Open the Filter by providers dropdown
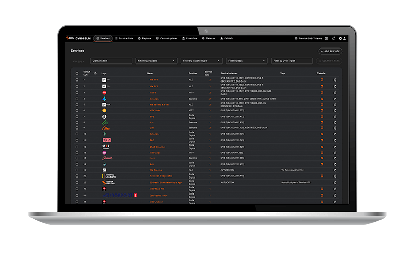 [156, 61]
